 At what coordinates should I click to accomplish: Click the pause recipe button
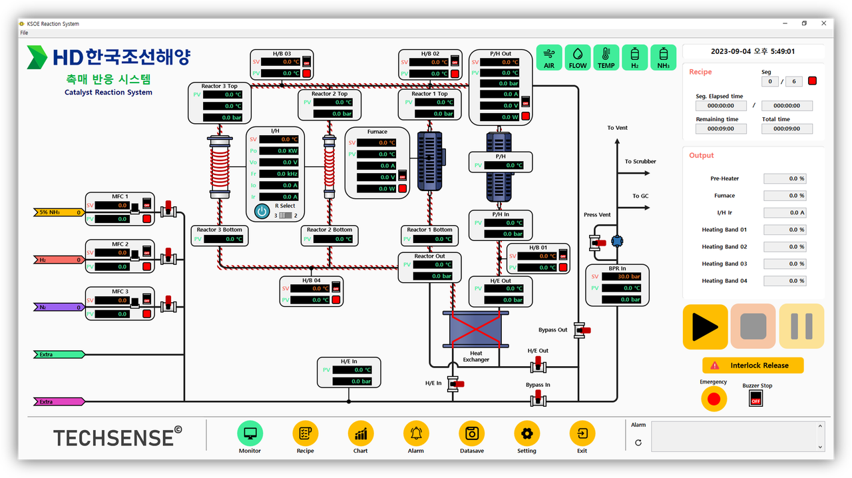[x=801, y=327]
